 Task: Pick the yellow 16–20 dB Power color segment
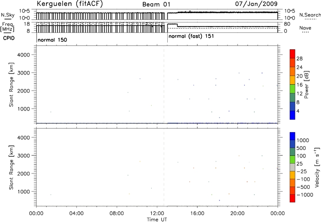coord(293,80)
